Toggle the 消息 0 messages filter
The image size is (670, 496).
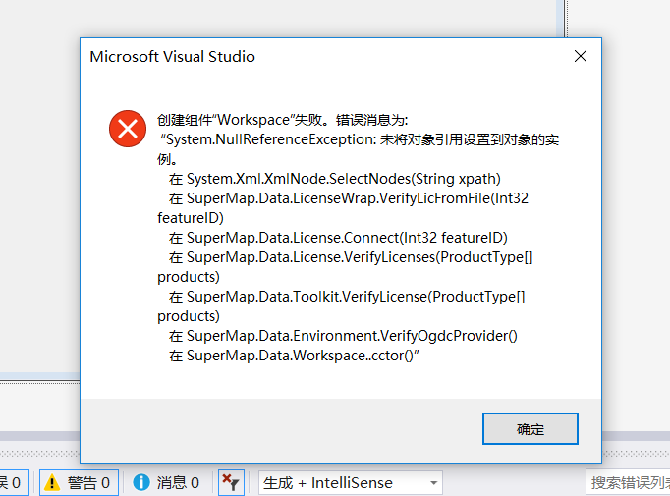point(167,483)
